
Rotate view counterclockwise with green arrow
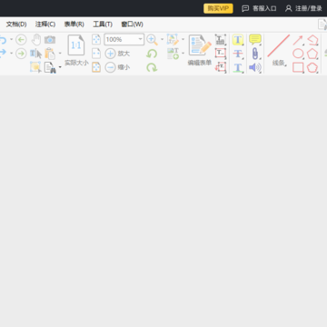152,54
